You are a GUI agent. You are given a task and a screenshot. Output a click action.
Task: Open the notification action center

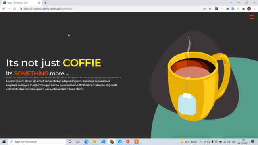coord(253,142)
